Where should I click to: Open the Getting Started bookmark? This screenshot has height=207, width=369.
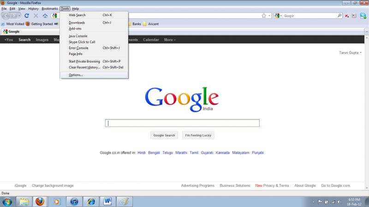pos(39,24)
